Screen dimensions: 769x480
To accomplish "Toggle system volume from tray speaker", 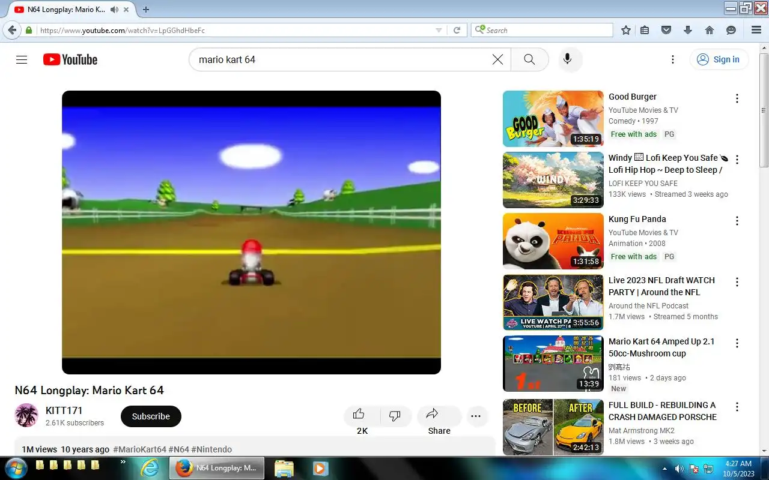I will point(679,469).
